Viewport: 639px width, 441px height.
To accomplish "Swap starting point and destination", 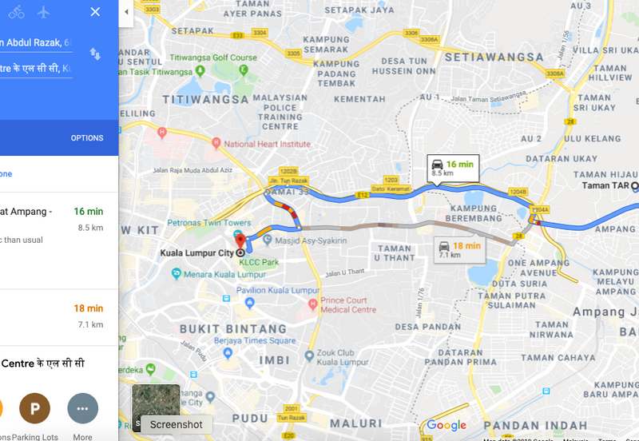I will click(95, 54).
